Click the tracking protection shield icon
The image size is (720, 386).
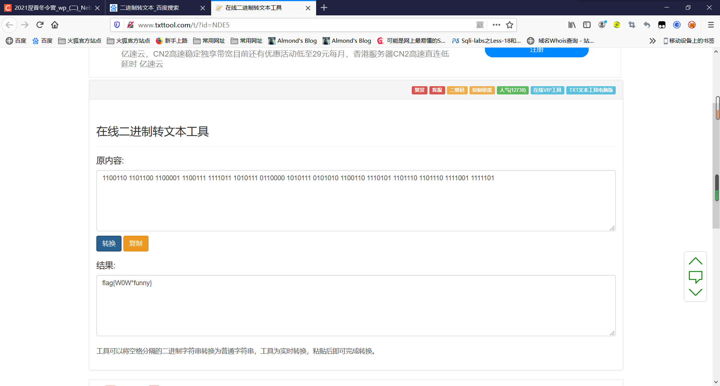coord(117,25)
